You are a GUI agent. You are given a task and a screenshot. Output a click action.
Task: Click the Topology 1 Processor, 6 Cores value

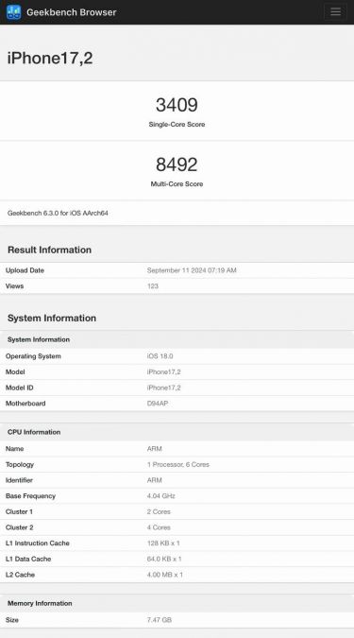(x=178, y=464)
